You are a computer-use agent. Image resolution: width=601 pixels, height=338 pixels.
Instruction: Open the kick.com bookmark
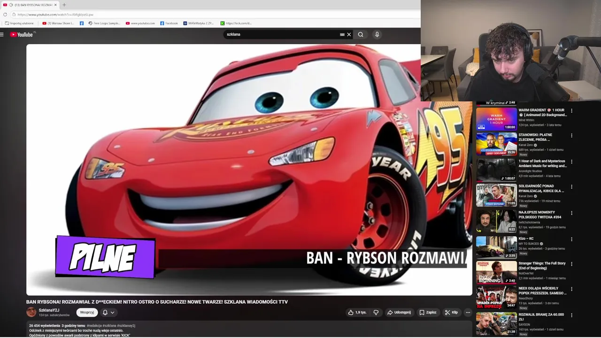[236, 23]
